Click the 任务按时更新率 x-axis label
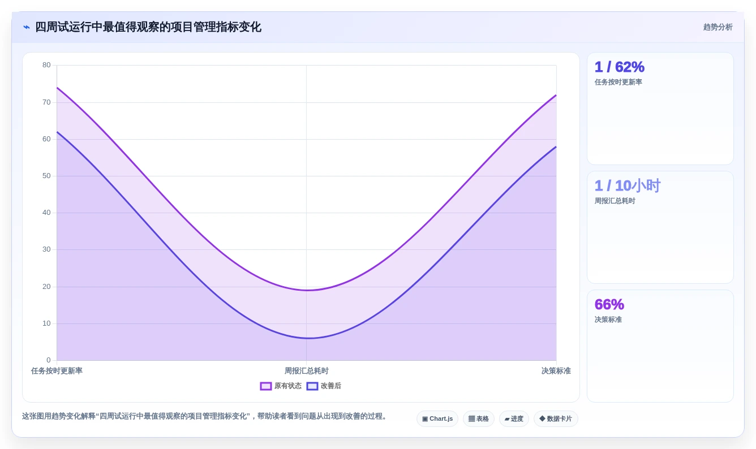756x449 pixels. click(57, 371)
